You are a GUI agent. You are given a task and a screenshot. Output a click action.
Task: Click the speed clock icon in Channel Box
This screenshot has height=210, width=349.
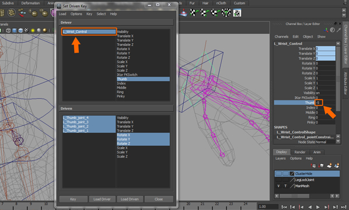[x=332, y=30]
